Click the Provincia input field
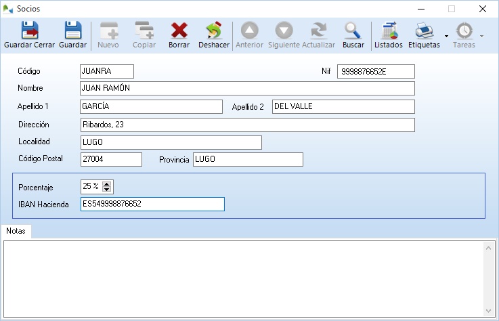 tap(248, 160)
